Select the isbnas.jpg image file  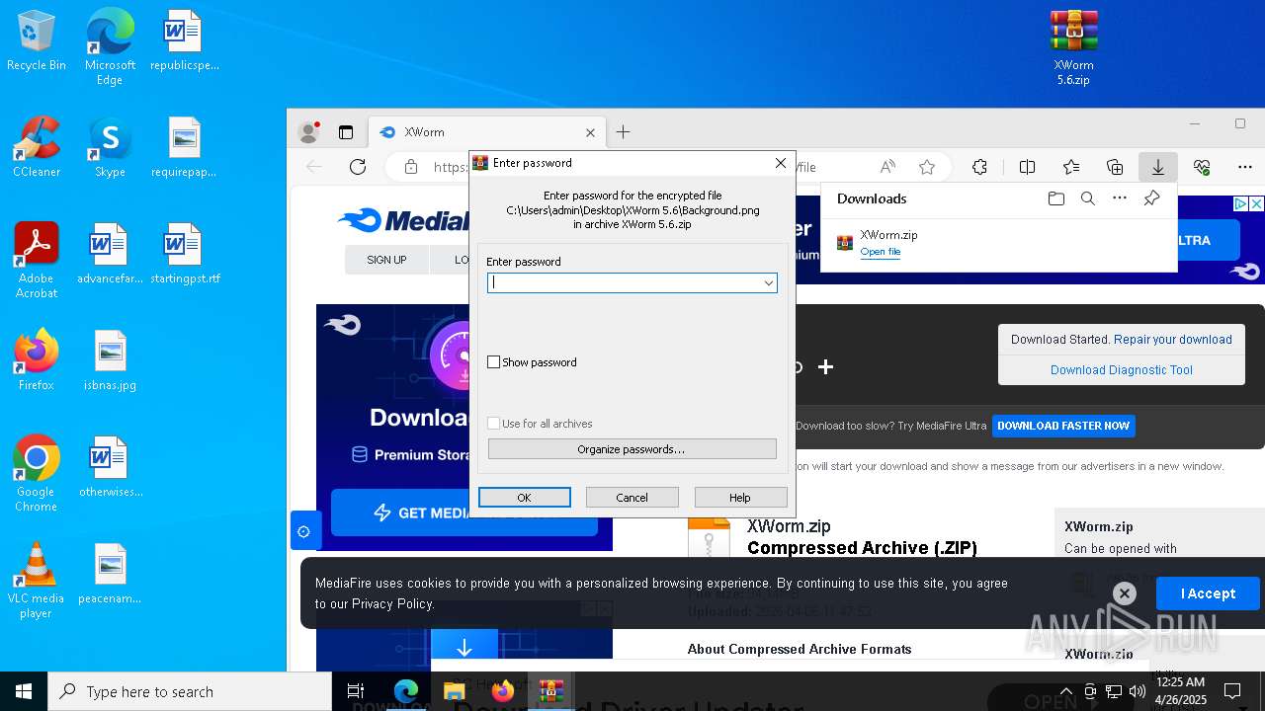click(110, 360)
